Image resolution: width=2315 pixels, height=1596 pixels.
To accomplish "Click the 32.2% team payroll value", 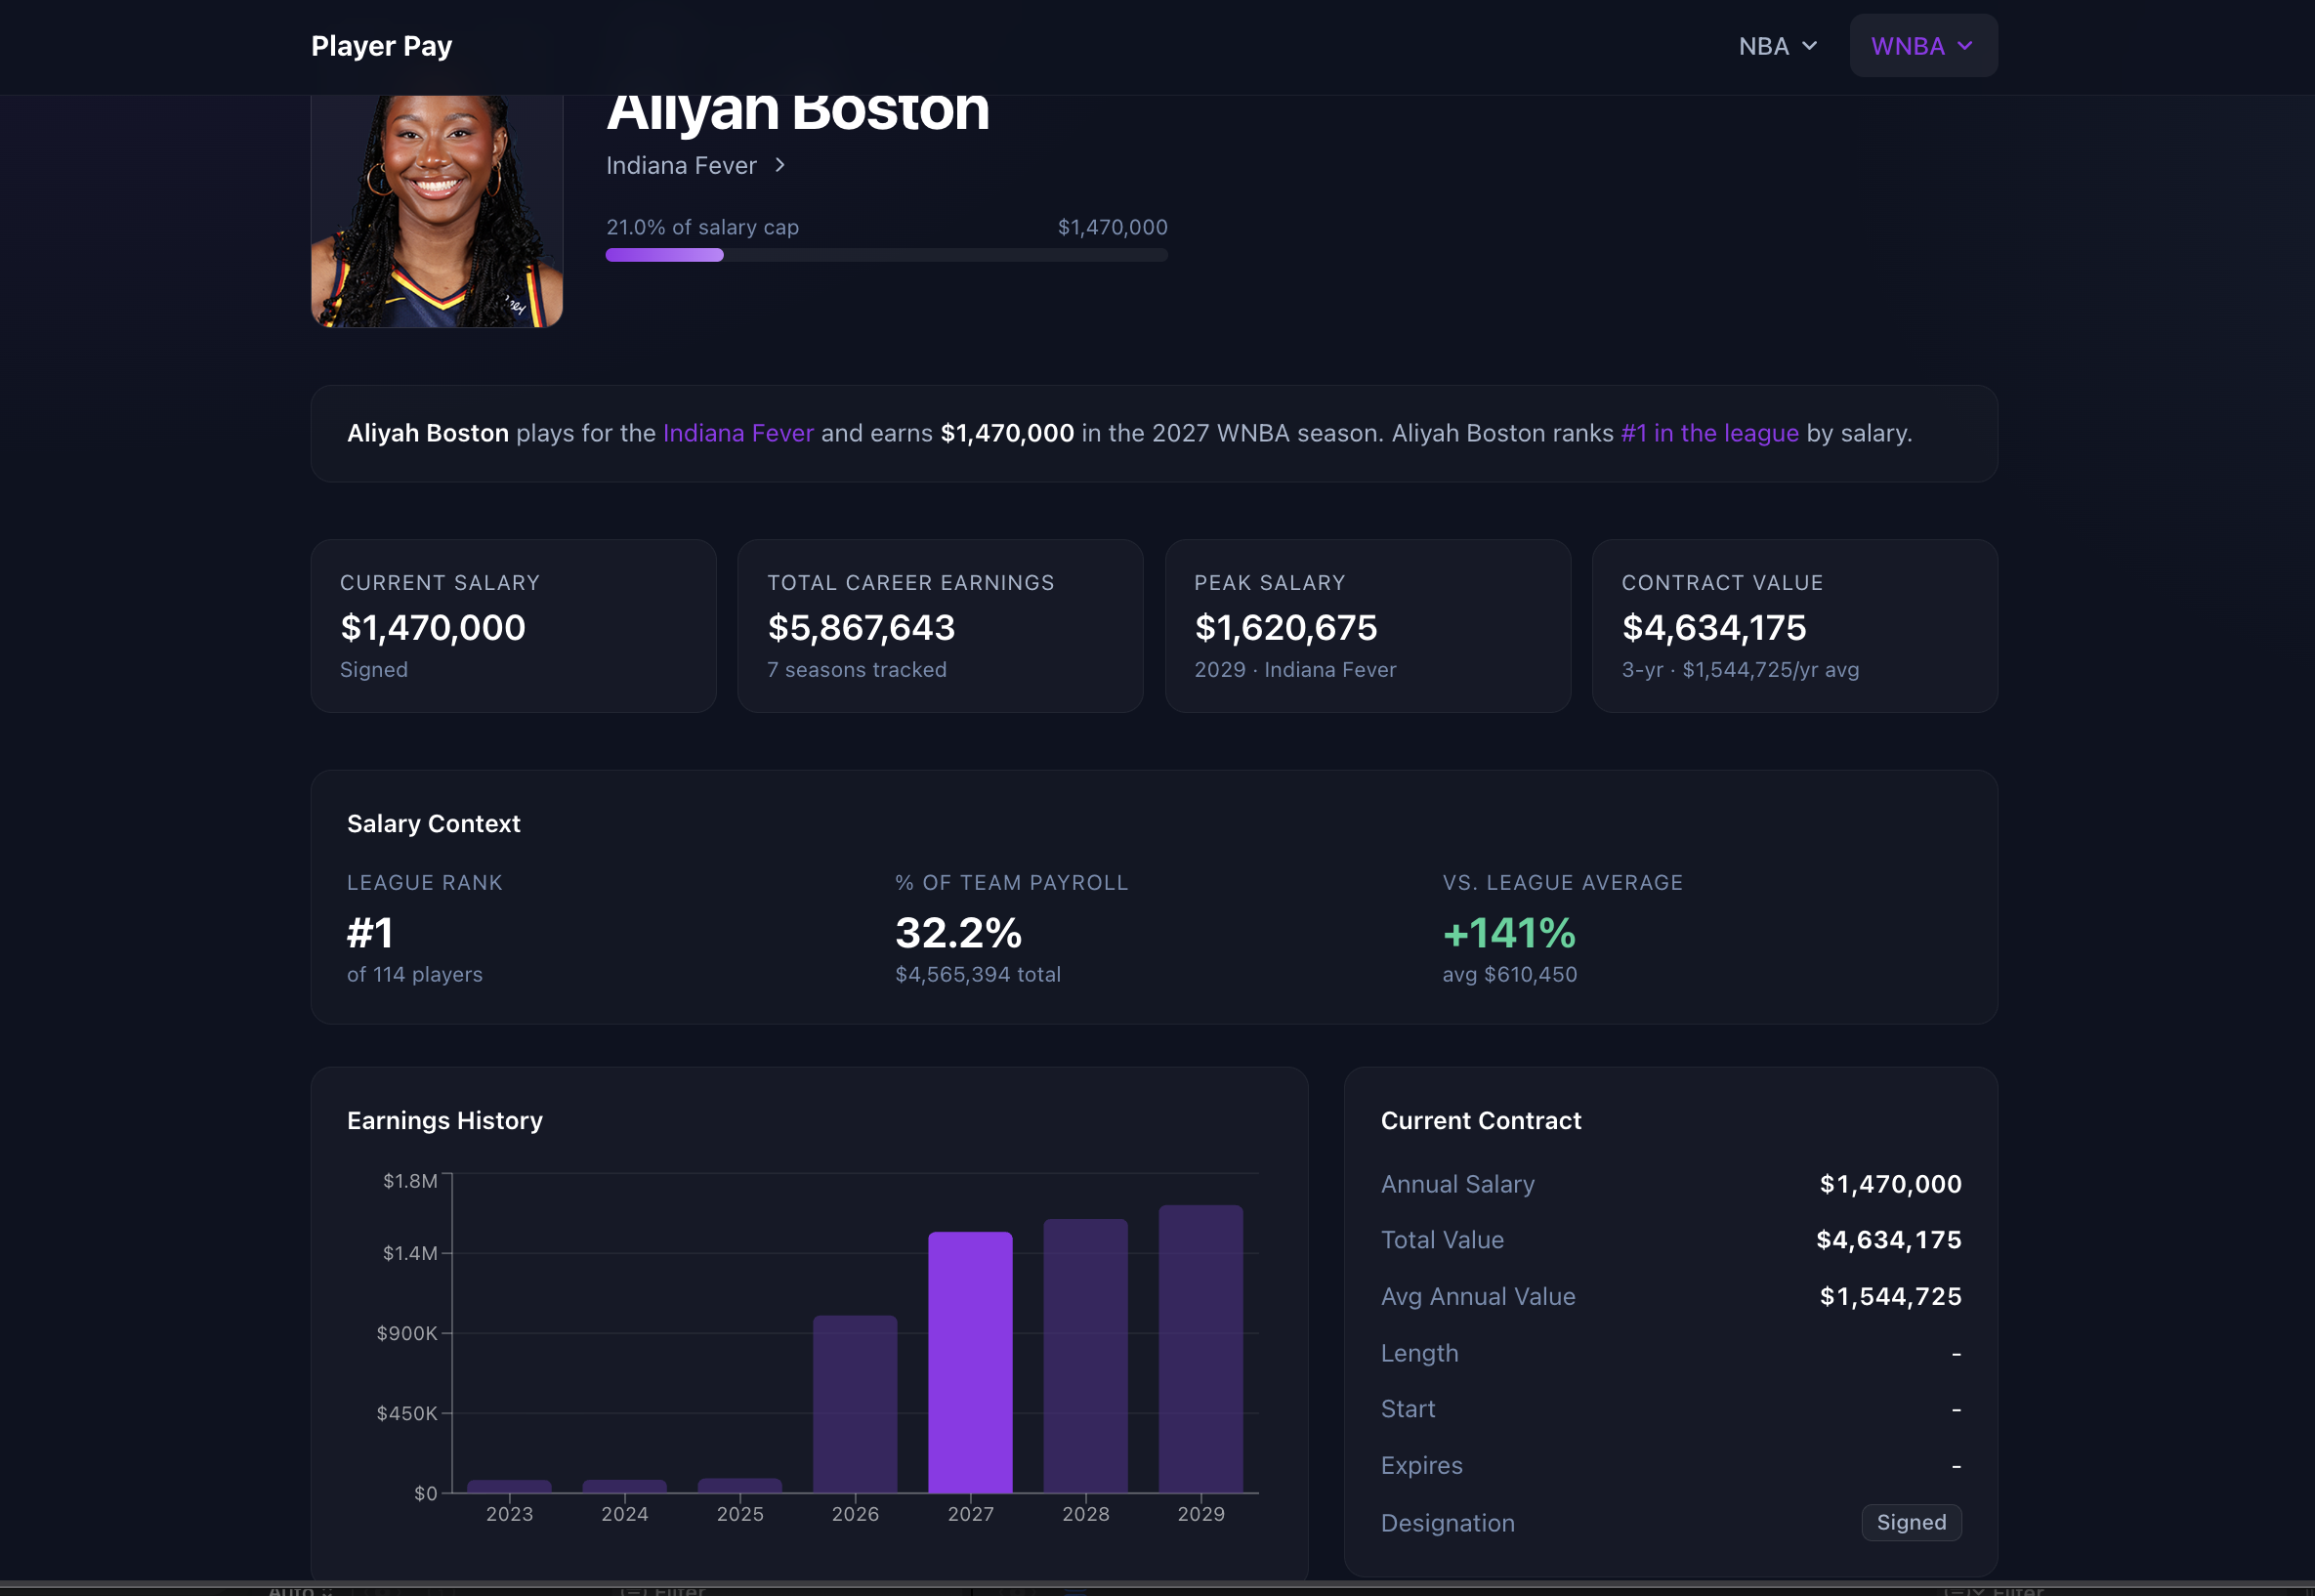I will (958, 932).
